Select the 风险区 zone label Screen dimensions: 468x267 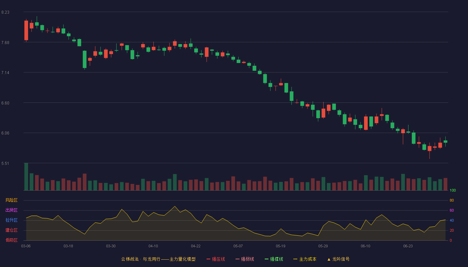pyautogui.click(x=11, y=200)
